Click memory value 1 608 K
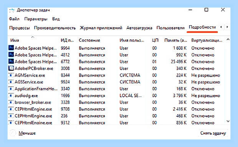The height and width of the screenshot is (147, 238). pos(180,48)
